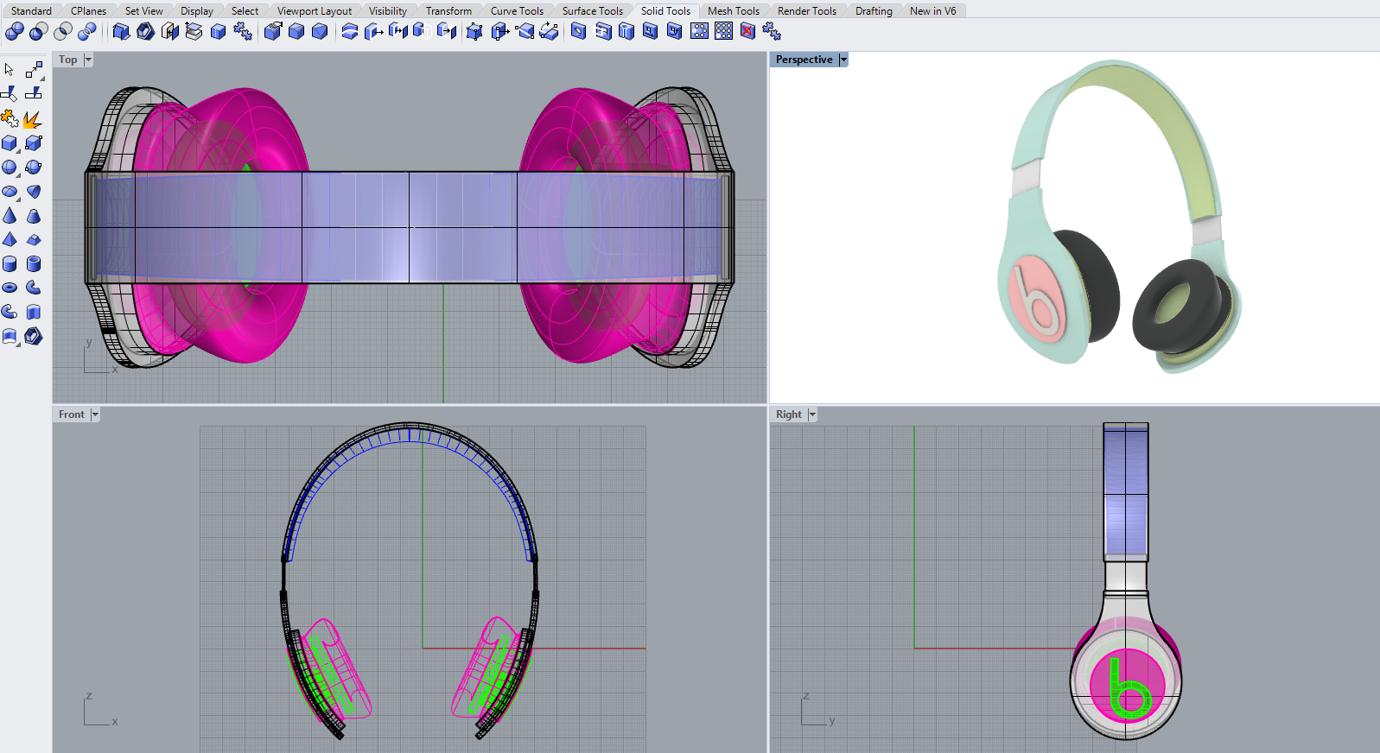The width and height of the screenshot is (1380, 753).
Task: Select the Sphere solid tool
Action: [x=10, y=167]
